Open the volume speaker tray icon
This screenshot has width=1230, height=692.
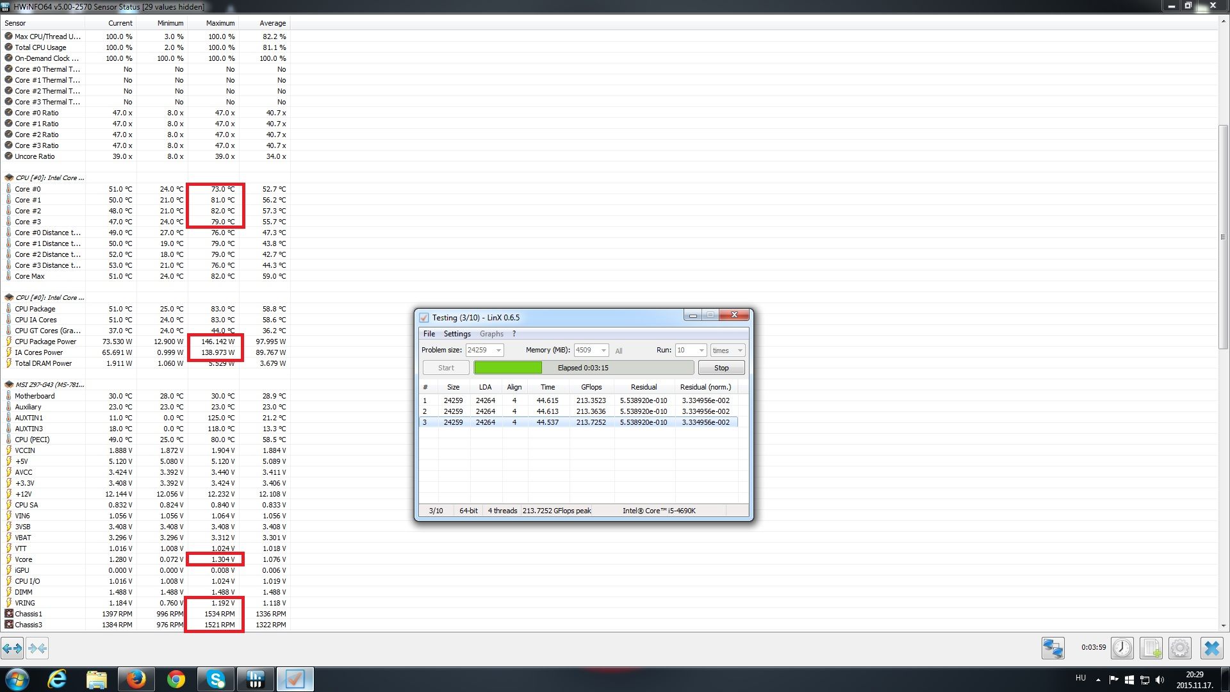click(x=1160, y=680)
